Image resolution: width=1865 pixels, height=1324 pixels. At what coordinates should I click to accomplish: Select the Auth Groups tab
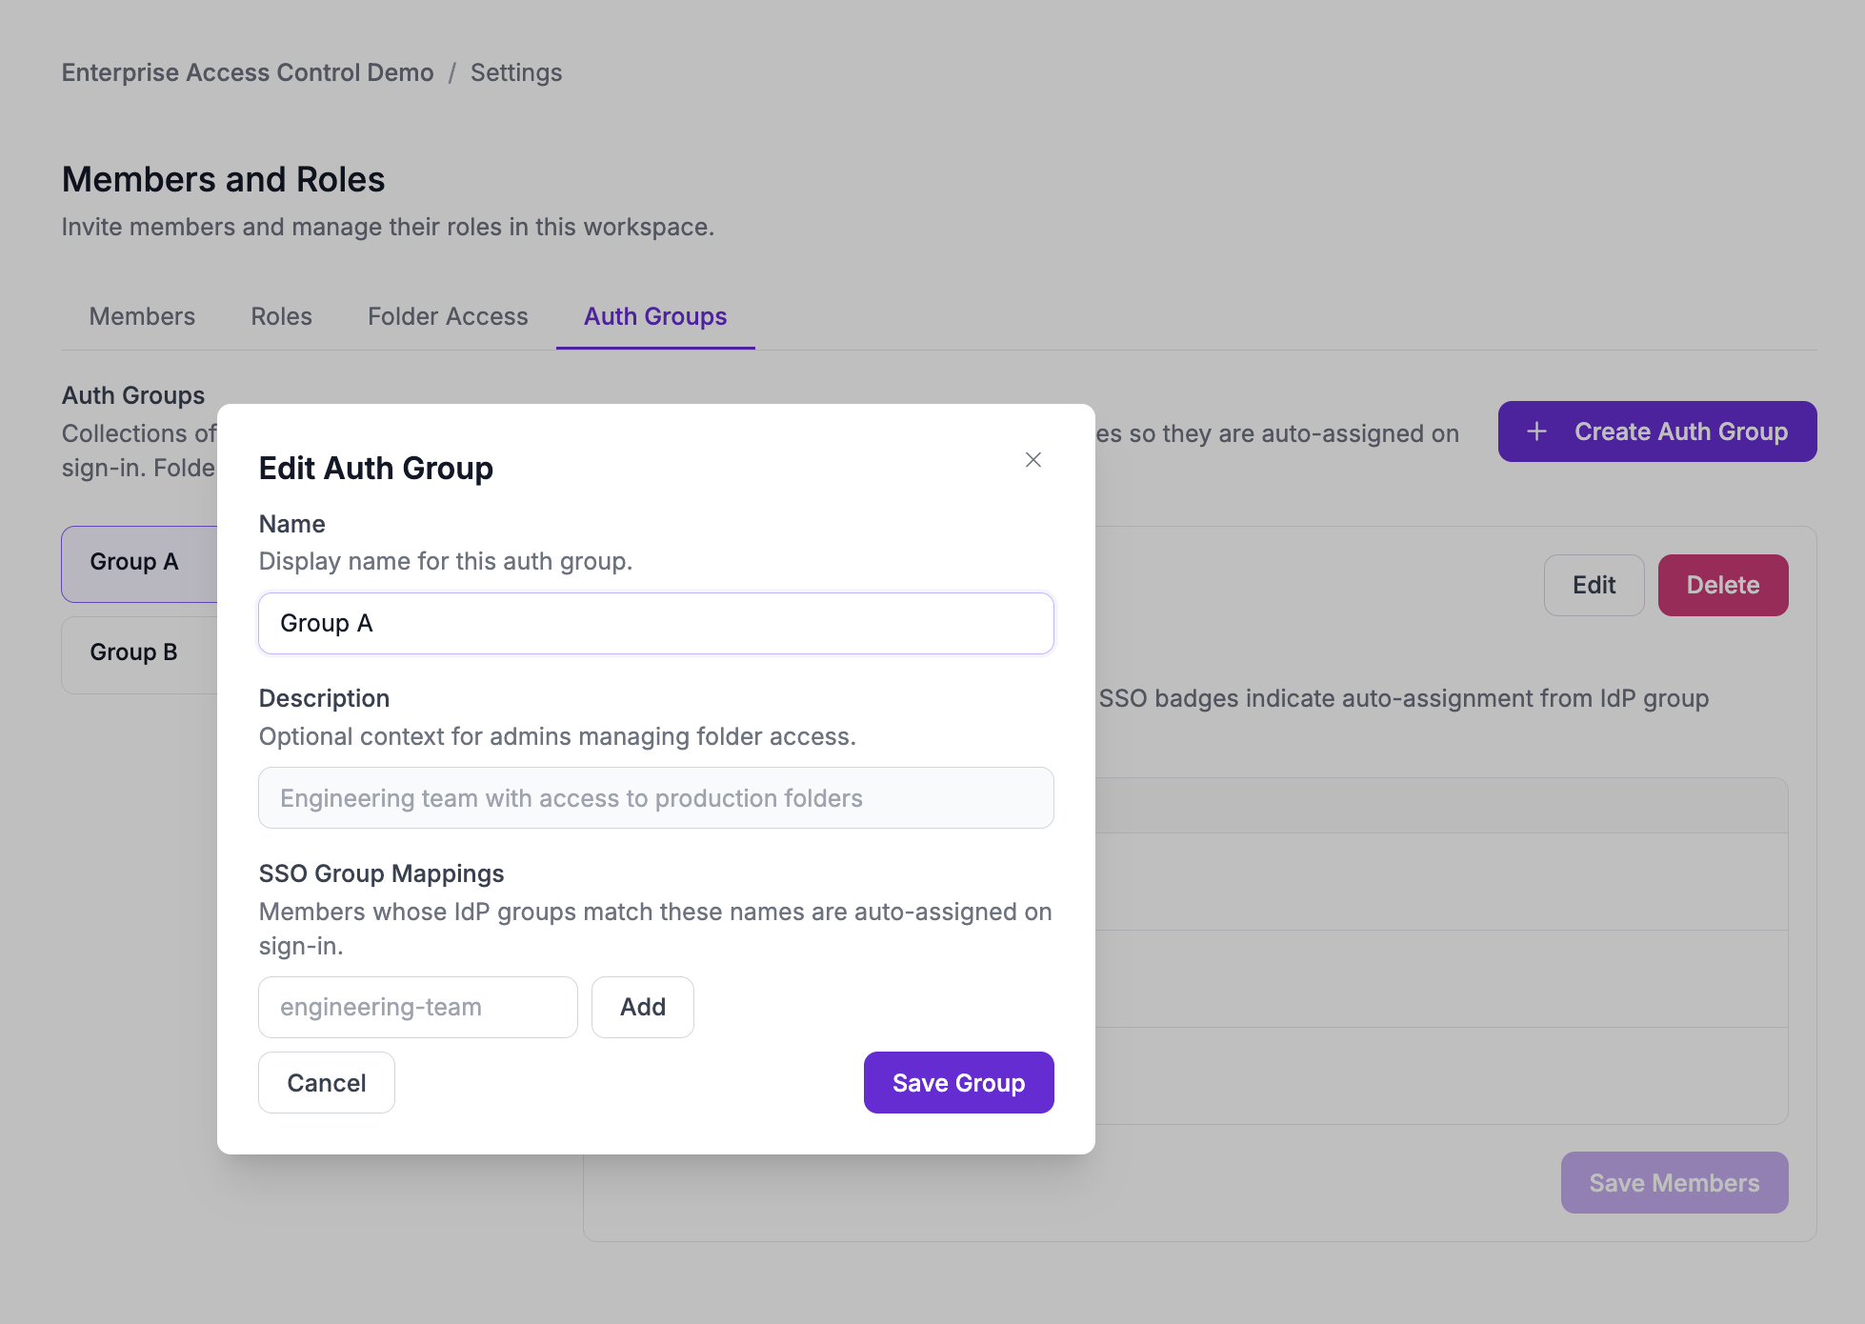point(655,316)
